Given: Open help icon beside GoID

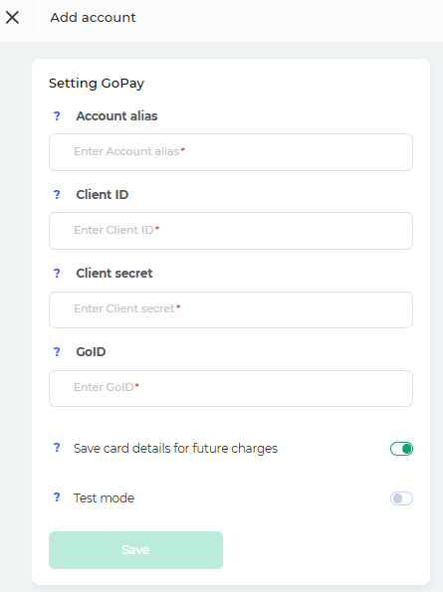Looking at the screenshot, I should 57,351.
